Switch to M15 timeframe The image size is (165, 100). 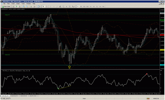pos(84,7)
